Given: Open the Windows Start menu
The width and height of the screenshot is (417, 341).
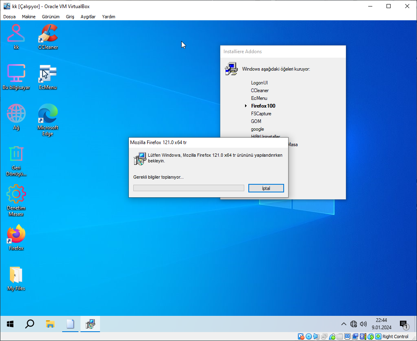Looking at the screenshot, I should pos(10,324).
